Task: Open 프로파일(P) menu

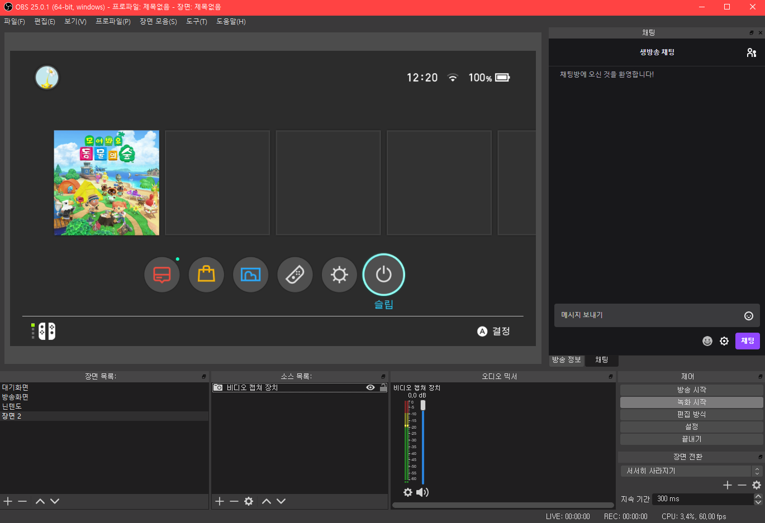Action: point(113,22)
